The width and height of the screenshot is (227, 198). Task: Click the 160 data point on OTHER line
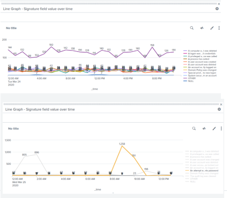[51, 47]
